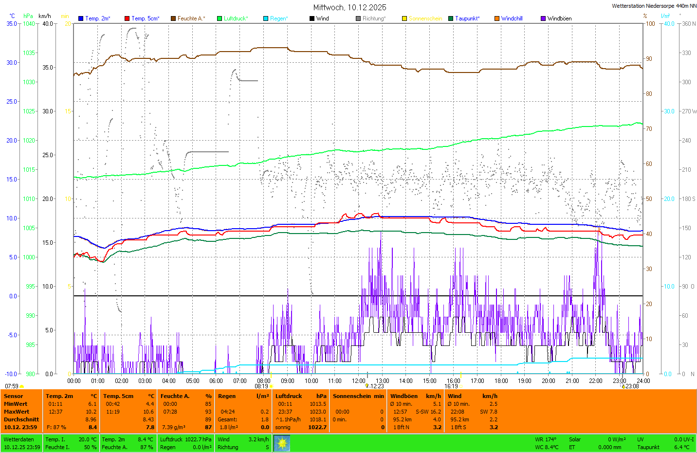Click the Windböen column header in table
The width and height of the screenshot is (697, 453).
coord(404,396)
